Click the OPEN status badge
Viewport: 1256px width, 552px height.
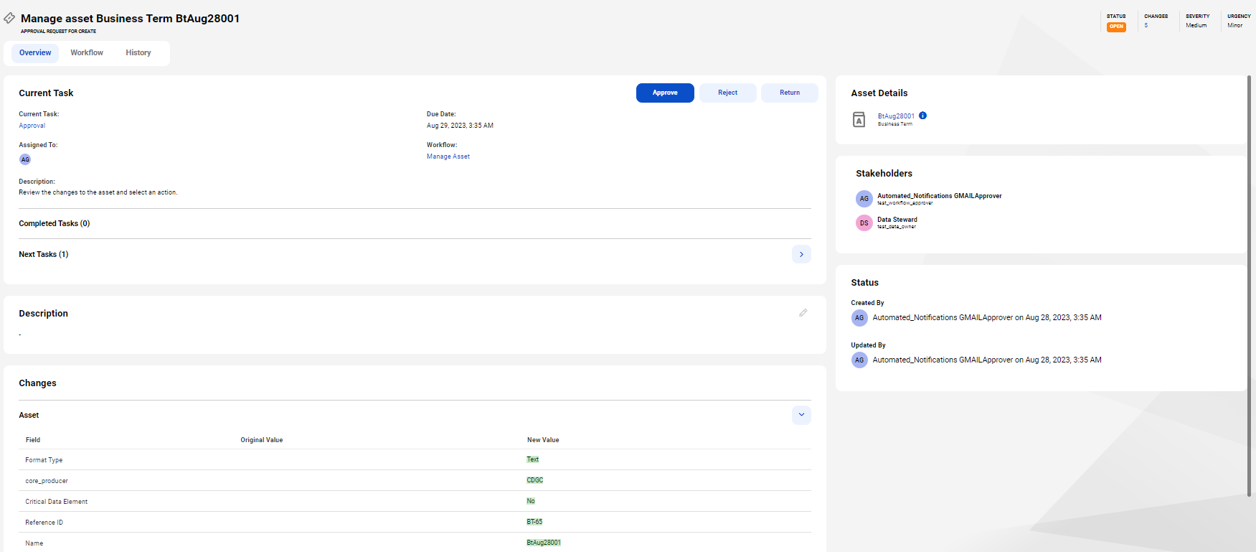(x=1116, y=27)
